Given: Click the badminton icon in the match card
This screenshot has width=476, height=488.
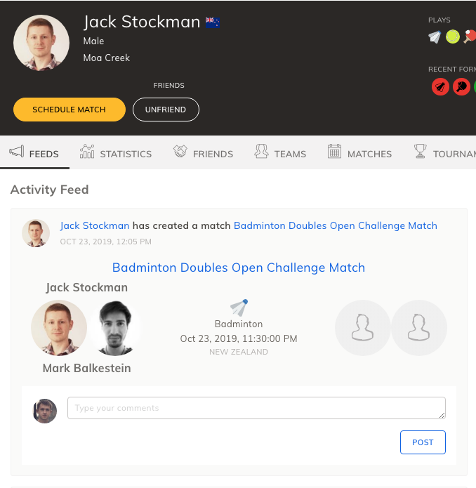Looking at the screenshot, I should click(239, 308).
